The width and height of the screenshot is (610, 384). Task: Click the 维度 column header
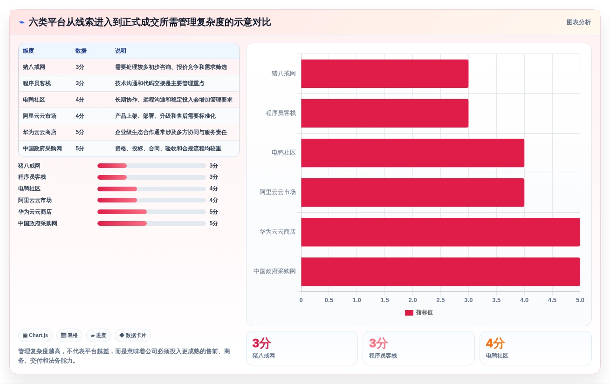(x=28, y=51)
